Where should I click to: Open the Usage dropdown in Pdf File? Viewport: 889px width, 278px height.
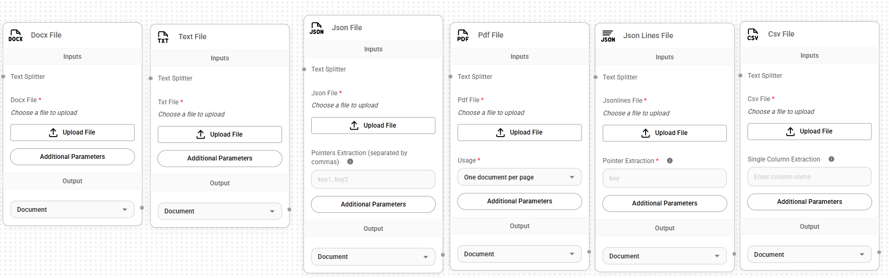point(519,177)
